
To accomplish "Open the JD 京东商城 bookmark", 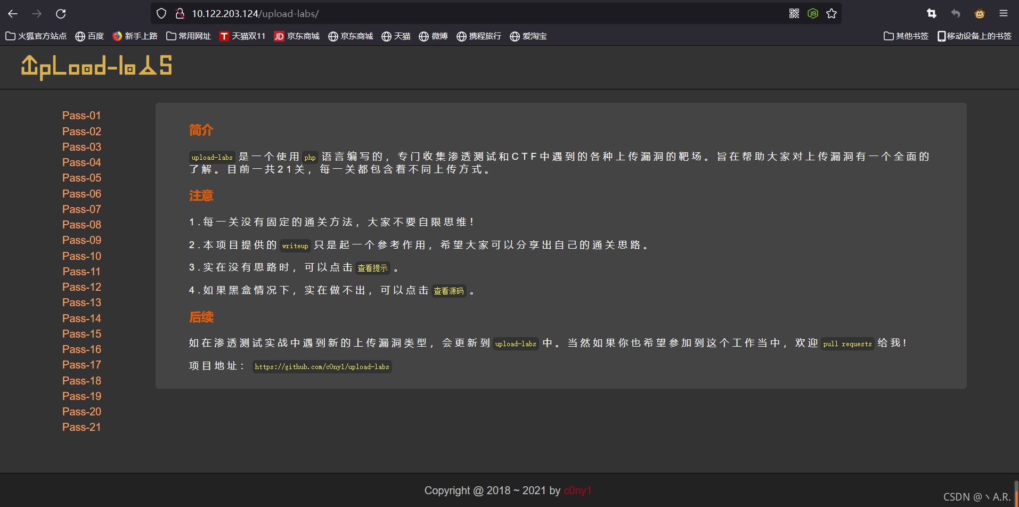I will [297, 36].
